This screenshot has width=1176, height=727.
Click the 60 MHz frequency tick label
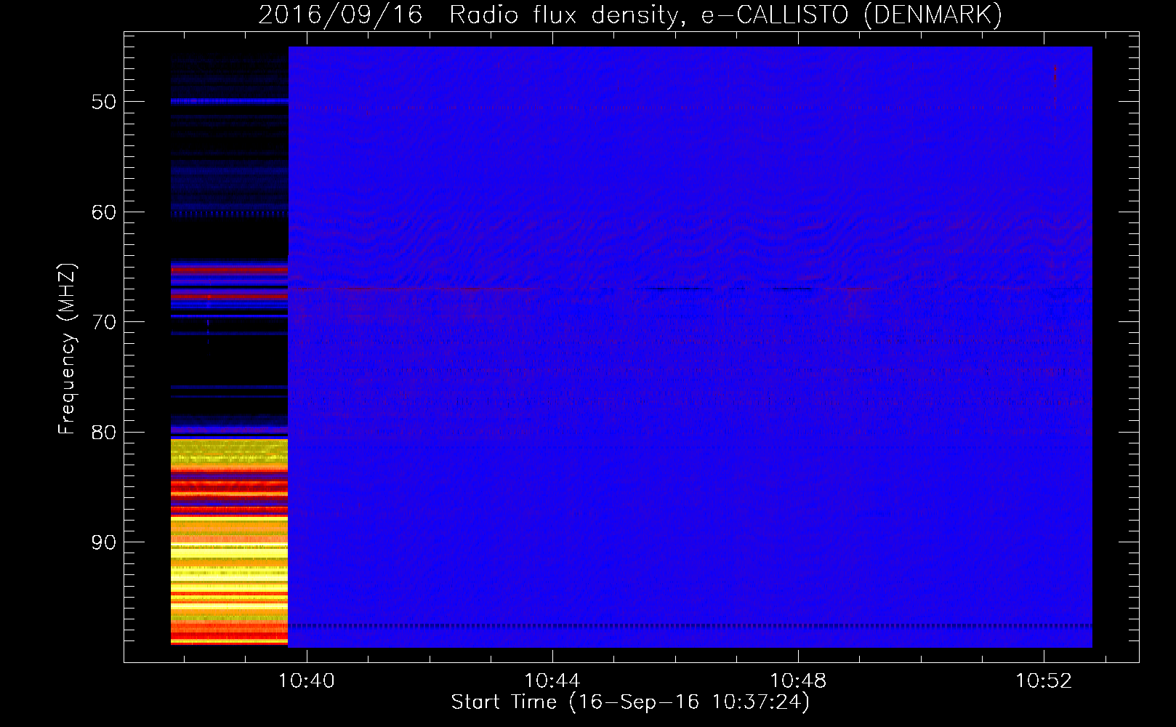point(104,212)
